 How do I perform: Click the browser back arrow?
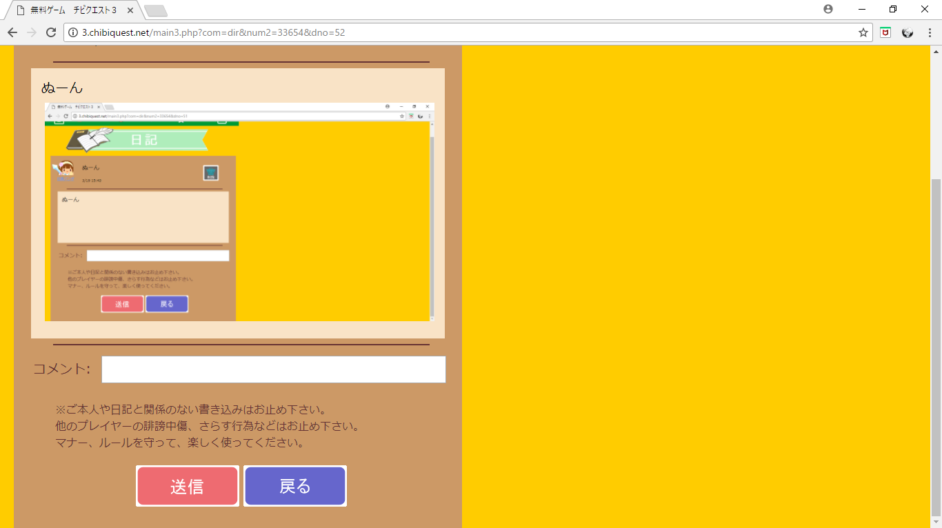pos(12,32)
